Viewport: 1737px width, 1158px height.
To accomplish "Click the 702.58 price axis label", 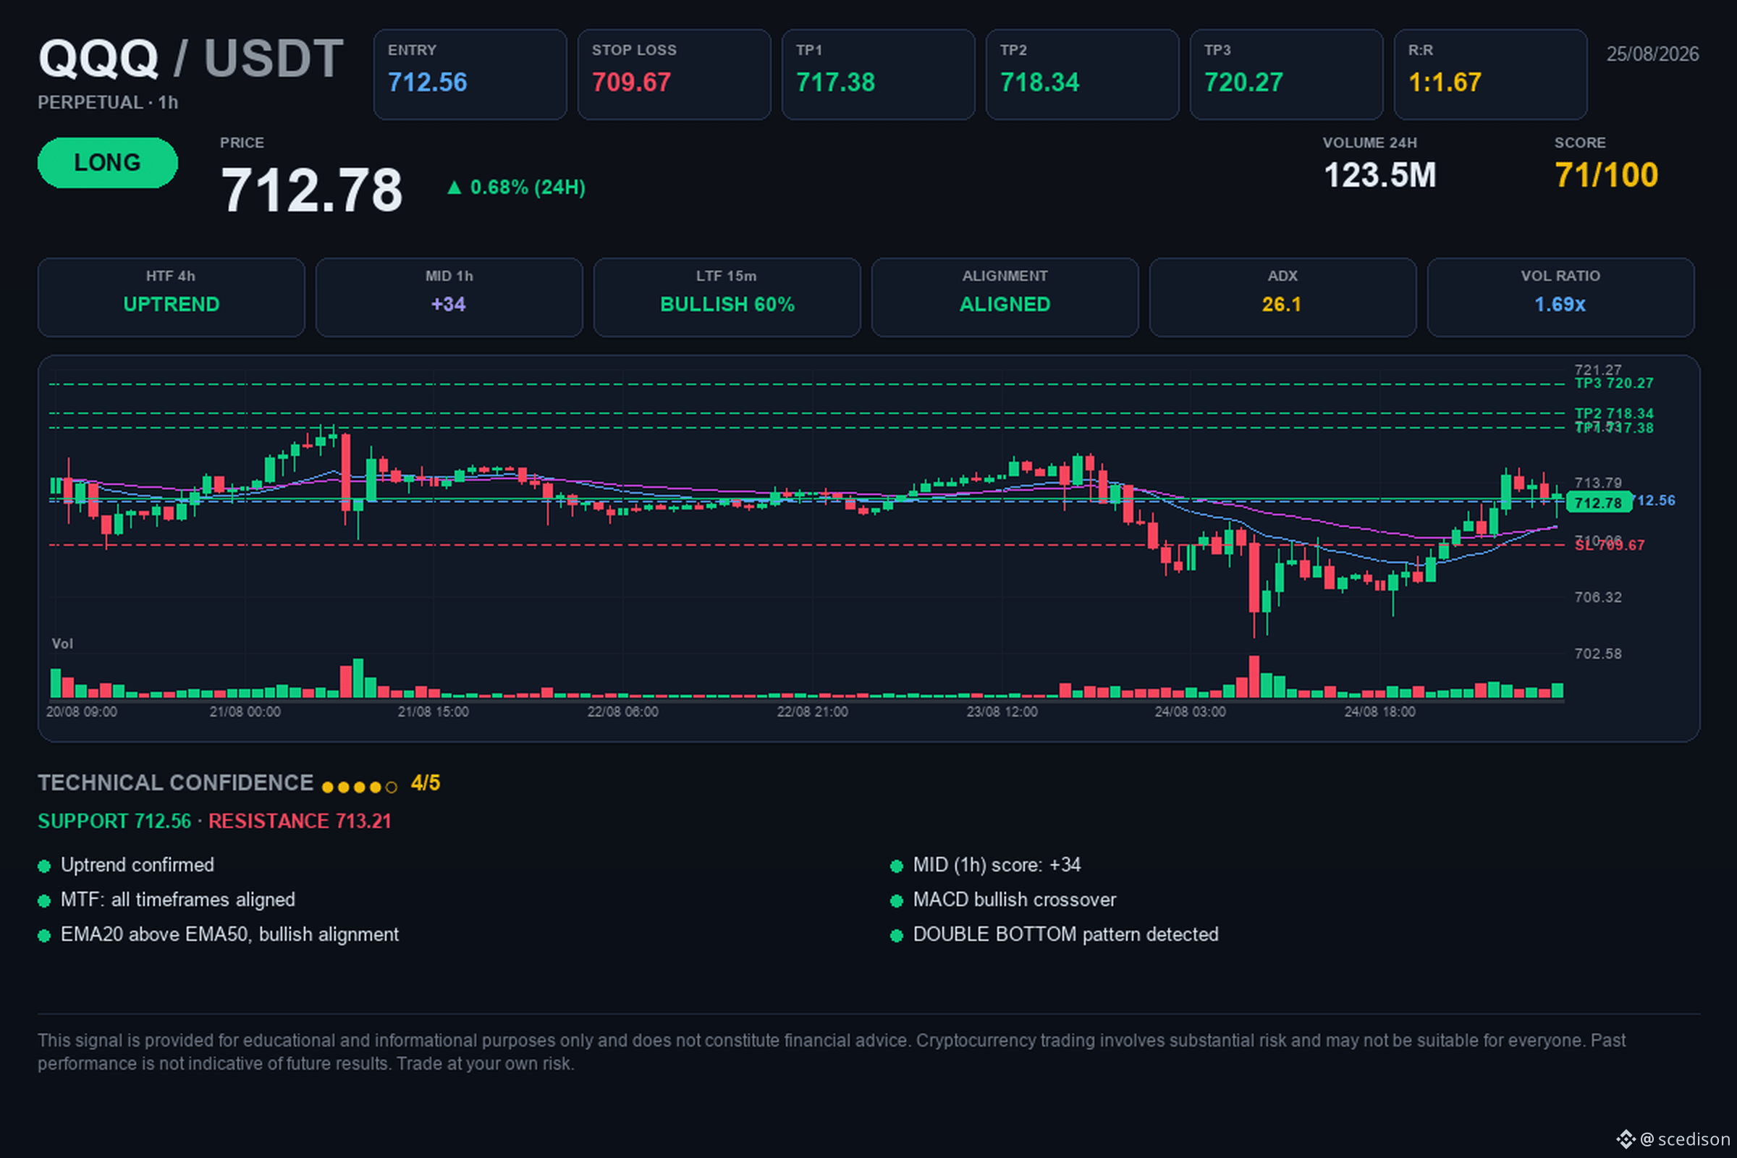I will [x=1598, y=654].
